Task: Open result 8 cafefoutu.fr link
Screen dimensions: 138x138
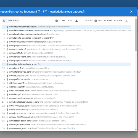Action: point(31,53)
